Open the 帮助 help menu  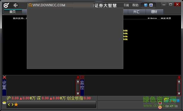135,5
